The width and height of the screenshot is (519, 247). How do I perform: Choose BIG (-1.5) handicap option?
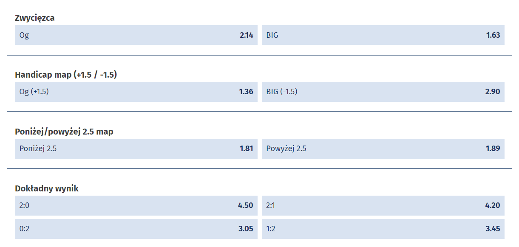pyautogui.click(x=383, y=92)
